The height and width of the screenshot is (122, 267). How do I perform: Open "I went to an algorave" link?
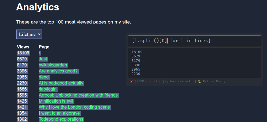click(x=59, y=113)
